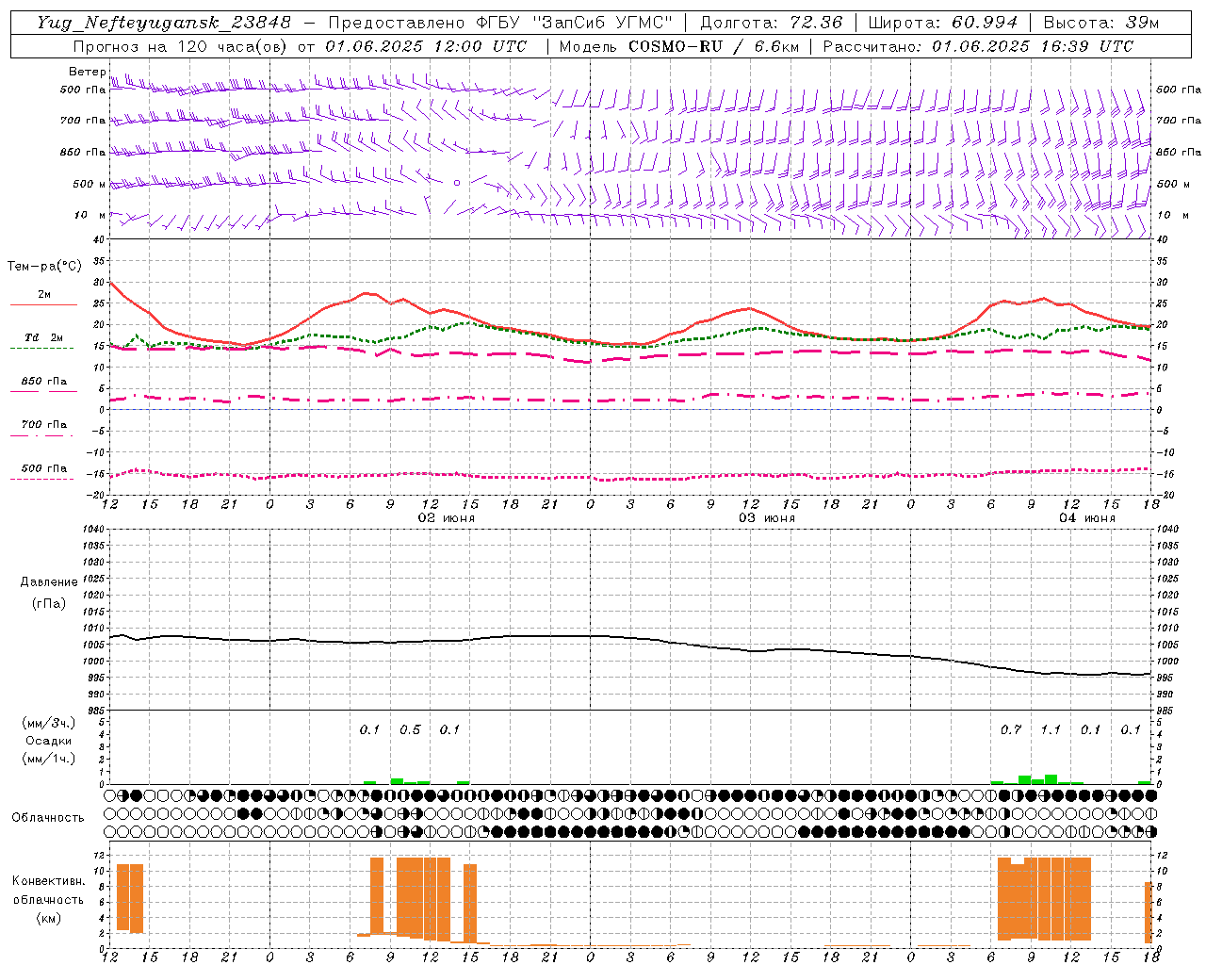Click the Рассчитано: 01.06.2025 16:39 UTC timestamp
Viewport: 1206px width, 965px height.
click(x=979, y=46)
